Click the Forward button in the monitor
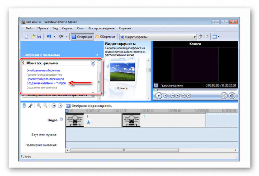This screenshot has width=259, height=176. pyautogui.click(x=188, y=96)
